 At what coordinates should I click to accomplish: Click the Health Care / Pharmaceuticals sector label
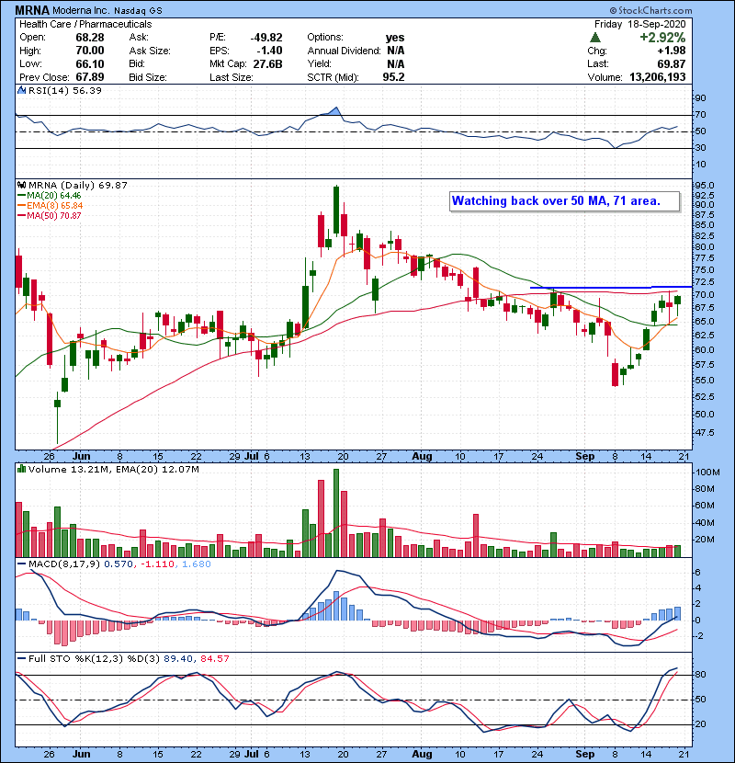click(x=85, y=24)
